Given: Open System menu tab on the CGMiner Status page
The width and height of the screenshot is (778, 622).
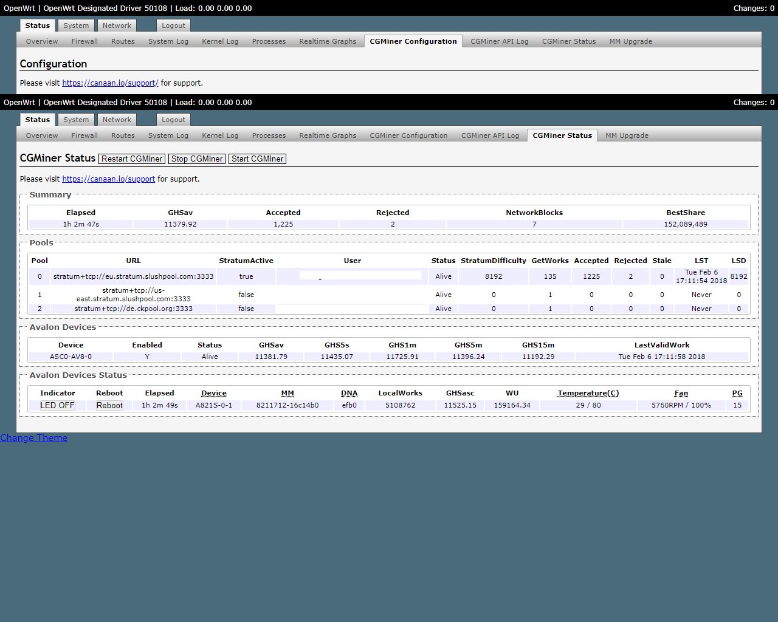Looking at the screenshot, I should point(76,120).
